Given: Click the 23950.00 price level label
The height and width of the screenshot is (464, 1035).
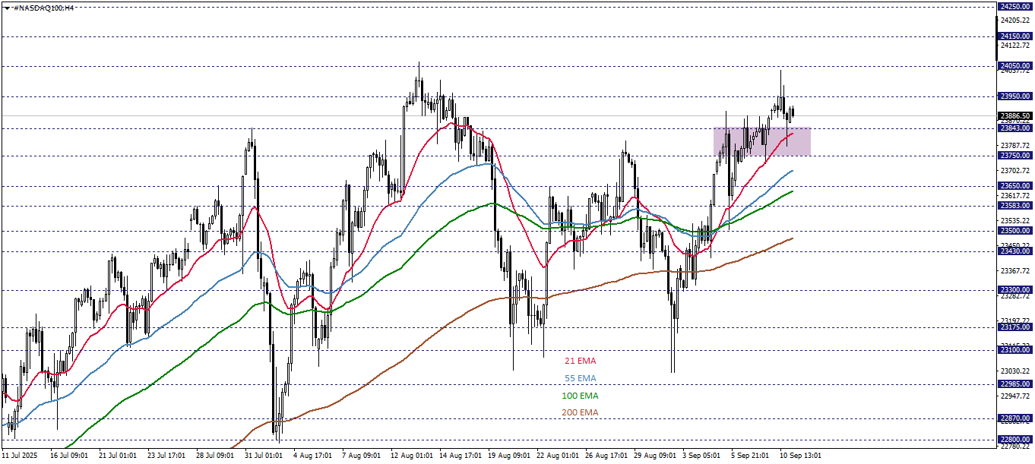Looking at the screenshot, I should pos(1015,96).
